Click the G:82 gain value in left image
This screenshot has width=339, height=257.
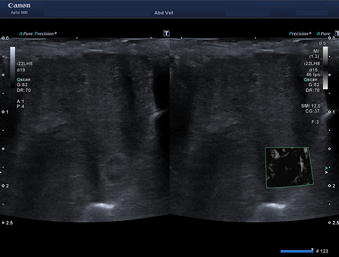22,85
